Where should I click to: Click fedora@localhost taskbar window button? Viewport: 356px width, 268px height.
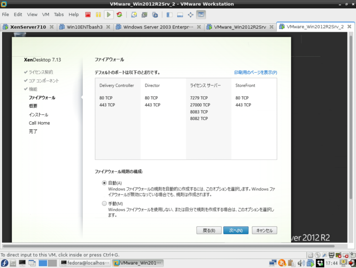click(x=86, y=263)
